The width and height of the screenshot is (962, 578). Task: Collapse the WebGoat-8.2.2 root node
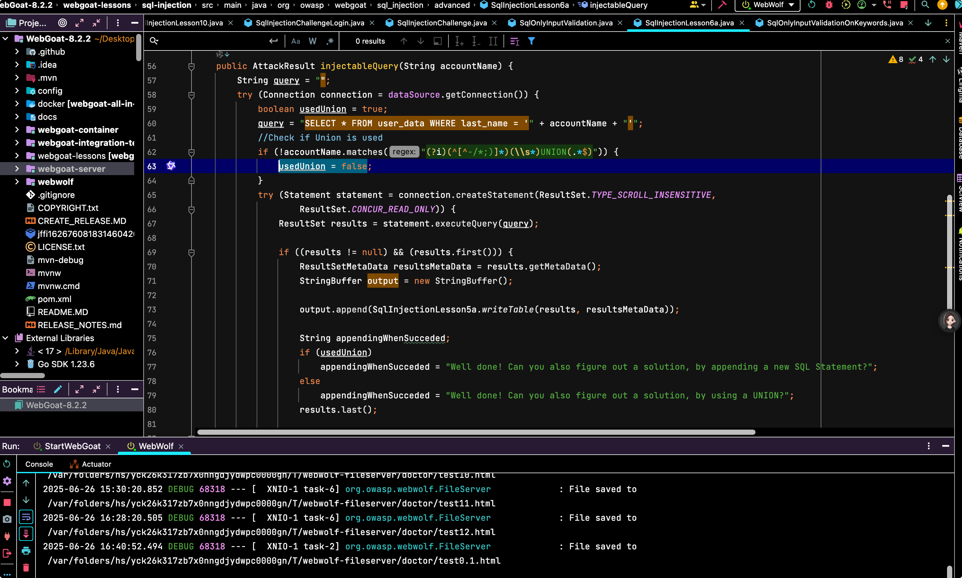pyautogui.click(x=6, y=38)
